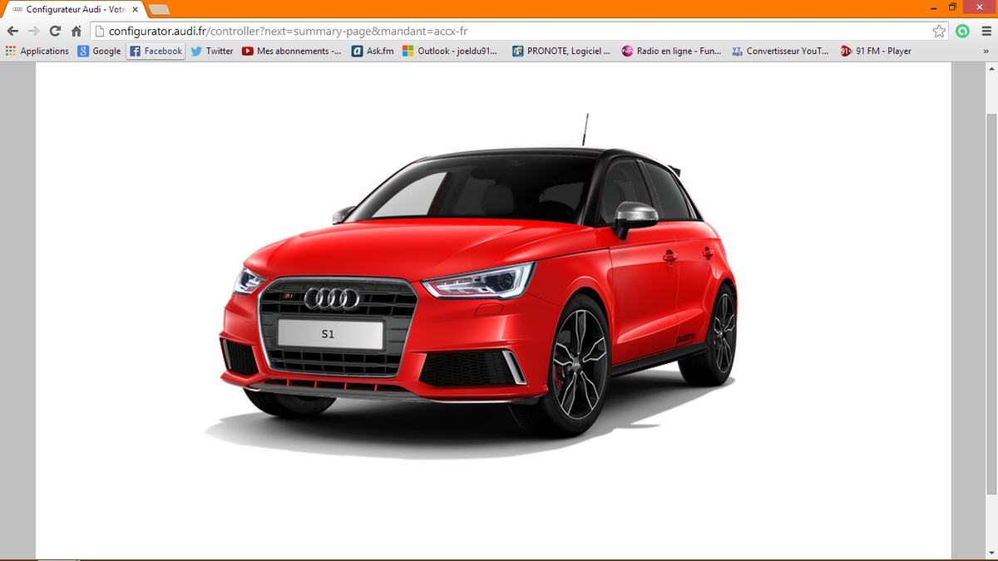Image resolution: width=998 pixels, height=561 pixels.
Task: Open the Outlook bookmark
Action: 450,51
